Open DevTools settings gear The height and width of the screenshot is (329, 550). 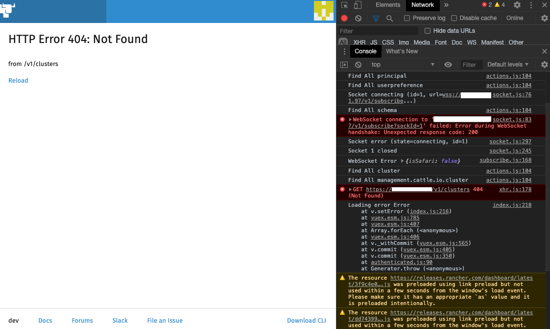pyautogui.click(x=517, y=5)
